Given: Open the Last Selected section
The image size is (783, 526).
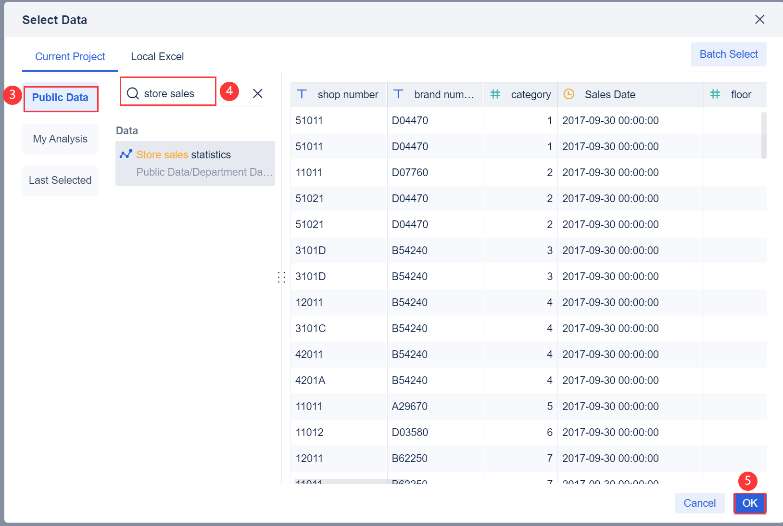Looking at the screenshot, I should (x=60, y=180).
